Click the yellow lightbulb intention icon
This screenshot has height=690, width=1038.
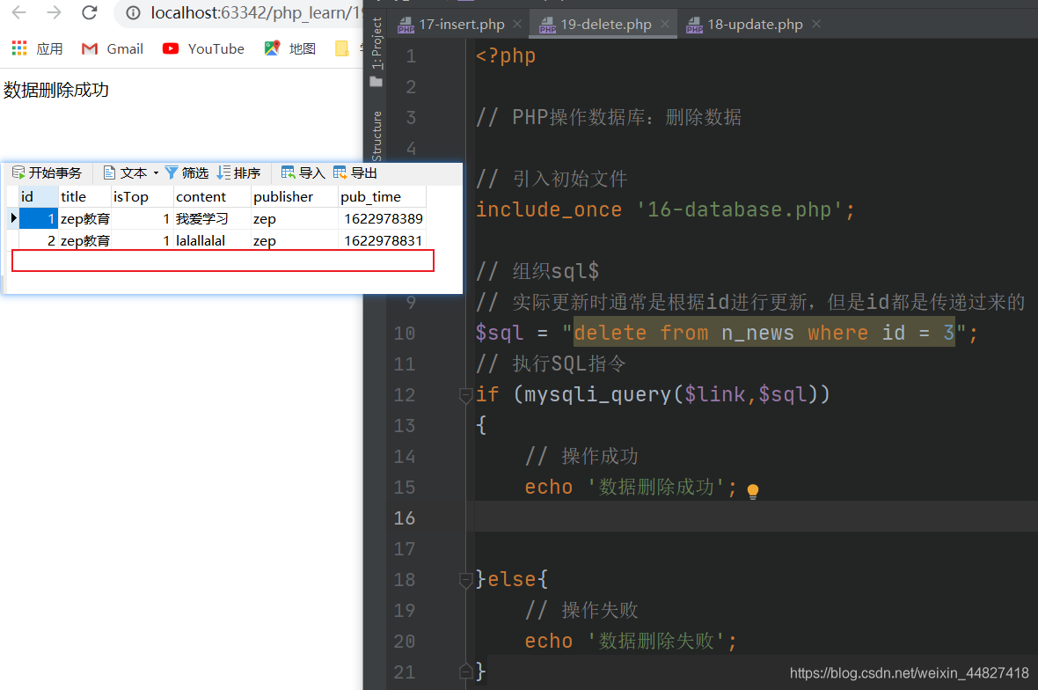click(753, 491)
